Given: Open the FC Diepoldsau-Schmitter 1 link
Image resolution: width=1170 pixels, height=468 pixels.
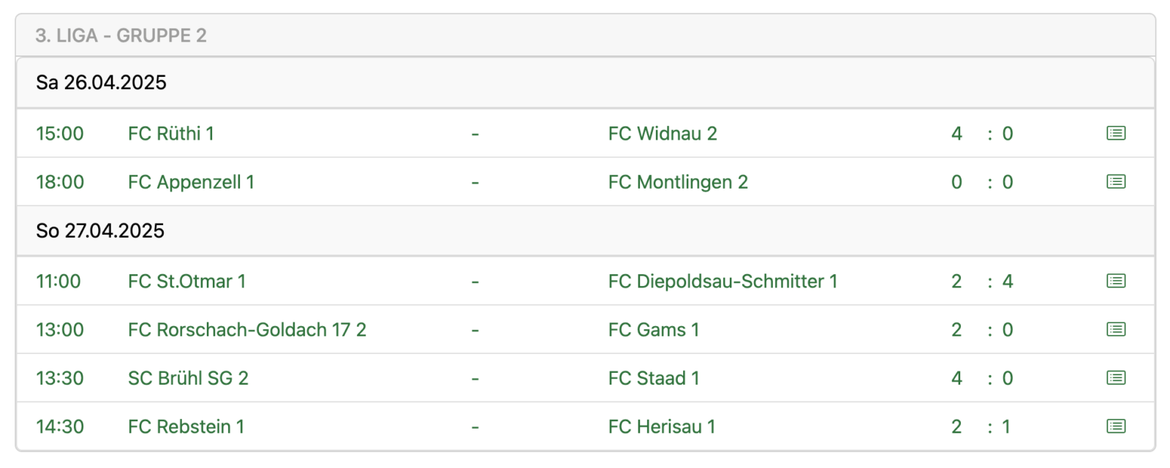Looking at the screenshot, I should click(x=722, y=282).
